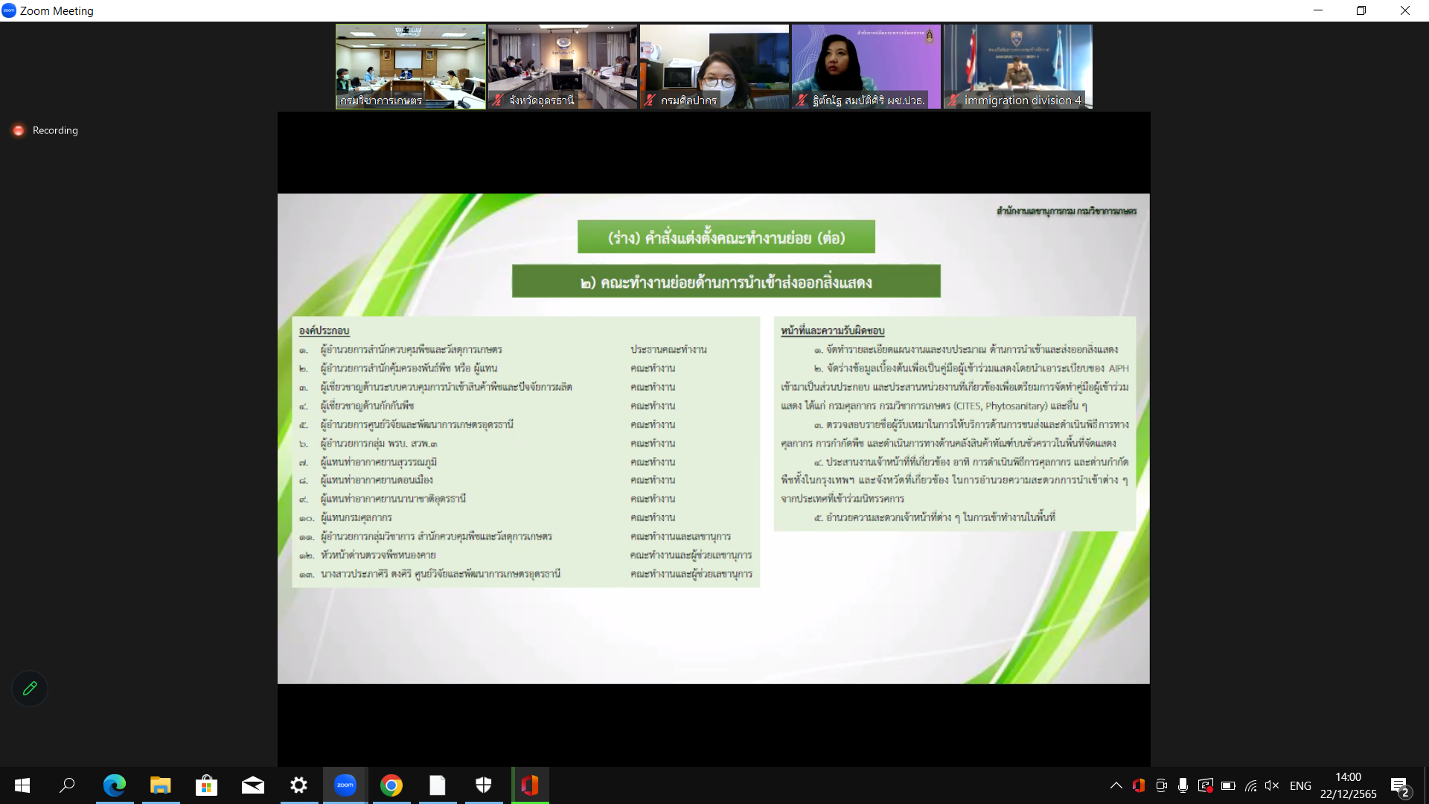Image resolution: width=1429 pixels, height=804 pixels.
Task: Open taskbar Search magnifier
Action: [68, 785]
